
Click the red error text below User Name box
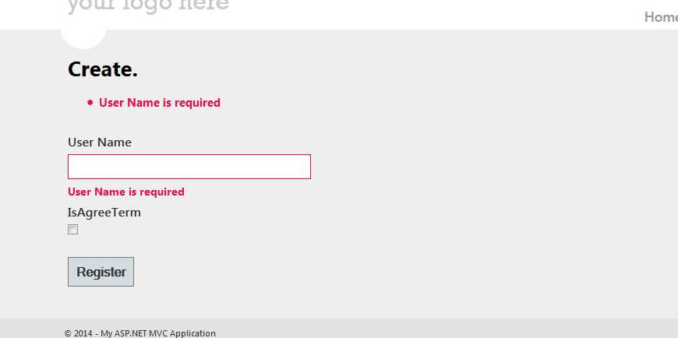[126, 192]
